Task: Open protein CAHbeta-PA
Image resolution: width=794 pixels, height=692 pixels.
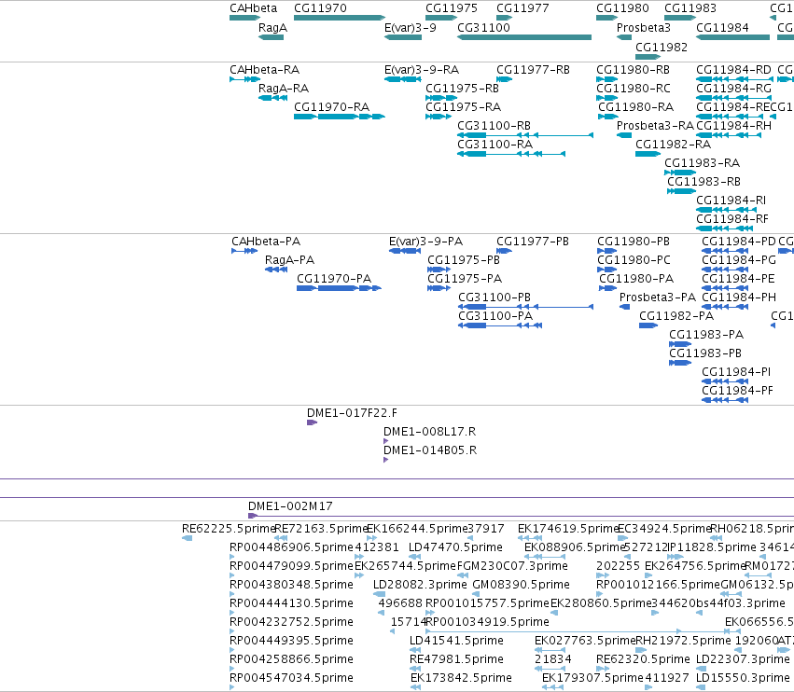Action: tap(266, 242)
